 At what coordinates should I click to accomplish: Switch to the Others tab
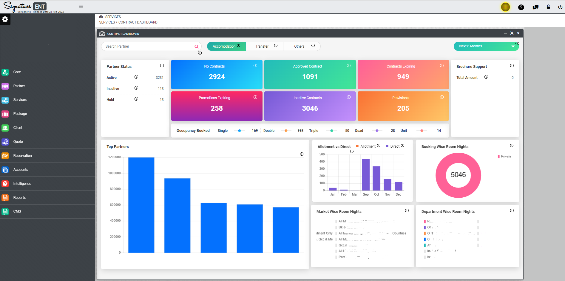[x=299, y=46]
